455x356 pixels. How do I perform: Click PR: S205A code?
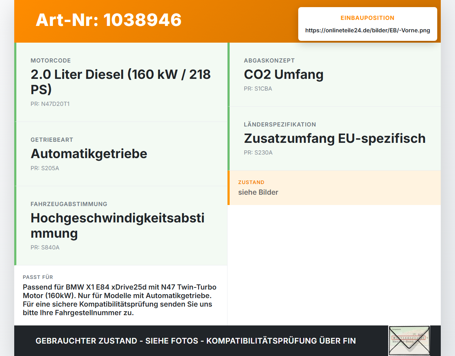point(45,168)
